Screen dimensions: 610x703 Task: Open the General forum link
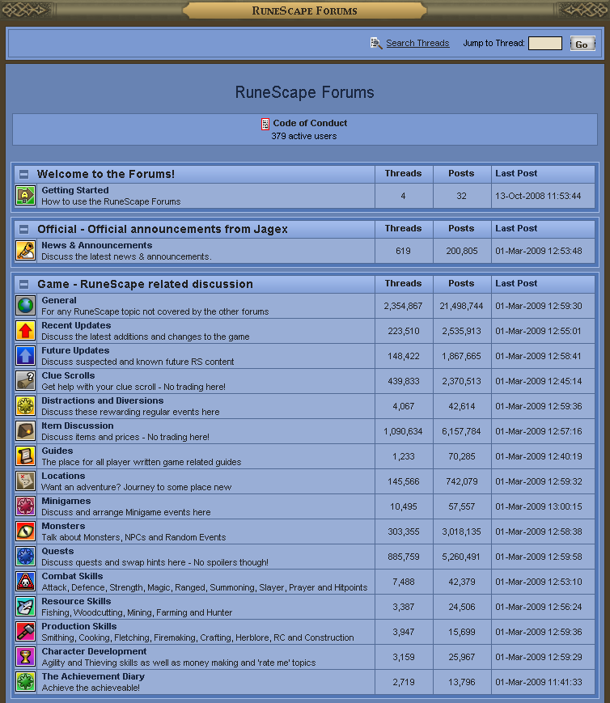click(59, 300)
